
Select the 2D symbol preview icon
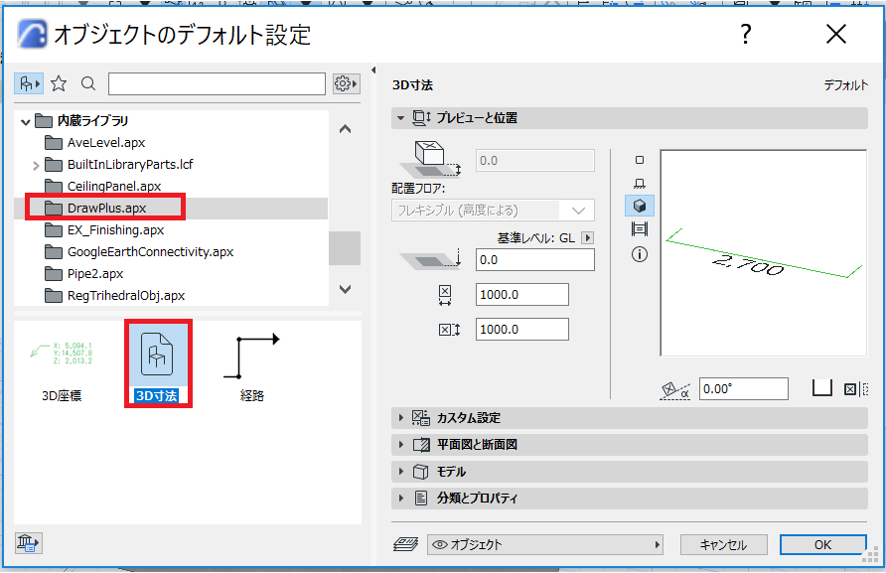(x=640, y=160)
